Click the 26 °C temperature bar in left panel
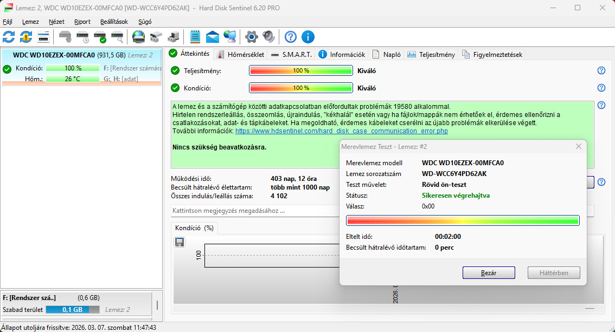The height and width of the screenshot is (332, 615). (x=73, y=79)
